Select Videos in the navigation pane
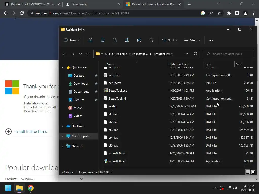The height and width of the screenshot is (194, 259). tap(78, 116)
